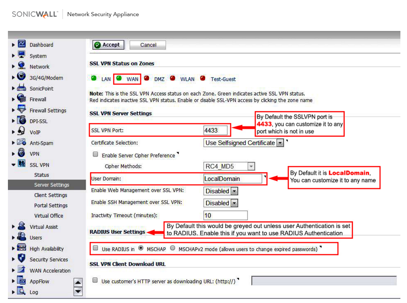Click the System monitor icon
Viewport: 407px width, 303px height.
[x=21, y=55]
